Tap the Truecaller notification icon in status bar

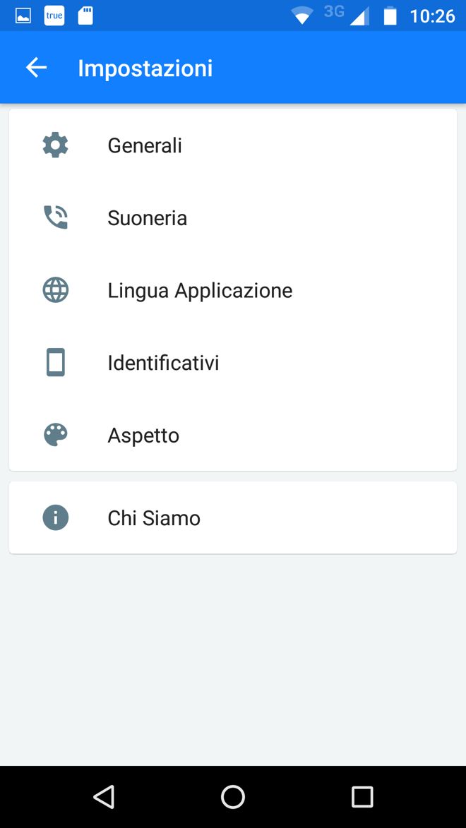54,16
